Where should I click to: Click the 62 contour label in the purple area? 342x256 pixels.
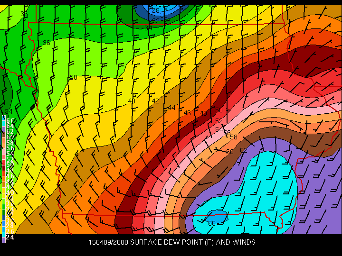(x=244, y=150)
